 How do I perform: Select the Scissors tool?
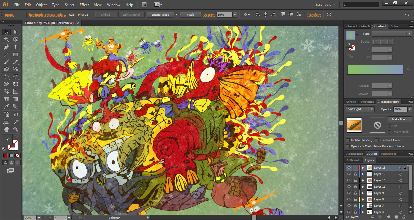click(15, 69)
